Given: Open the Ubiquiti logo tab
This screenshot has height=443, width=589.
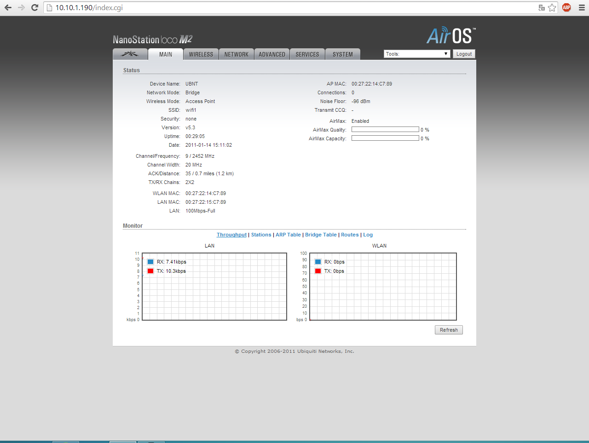Looking at the screenshot, I should [x=130, y=54].
